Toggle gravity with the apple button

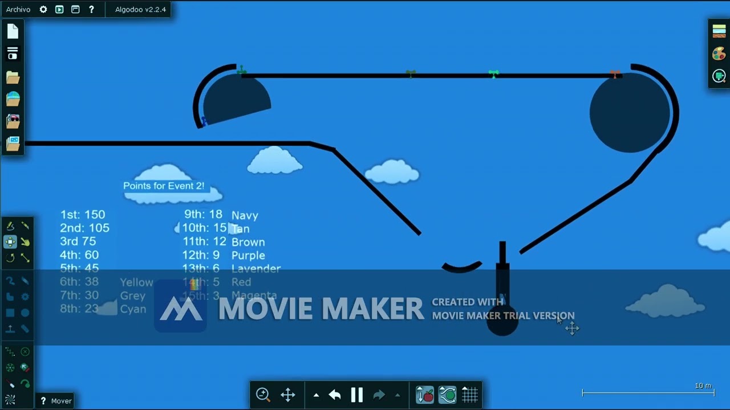tap(425, 395)
